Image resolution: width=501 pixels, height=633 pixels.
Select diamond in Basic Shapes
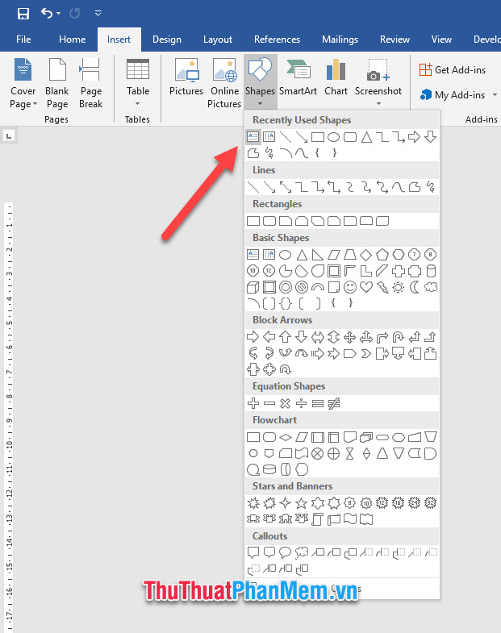pos(366,255)
